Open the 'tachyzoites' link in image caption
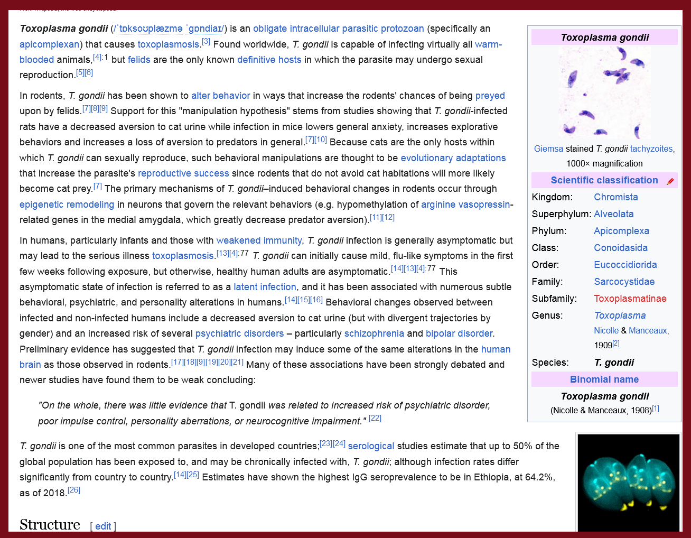 [x=651, y=149]
